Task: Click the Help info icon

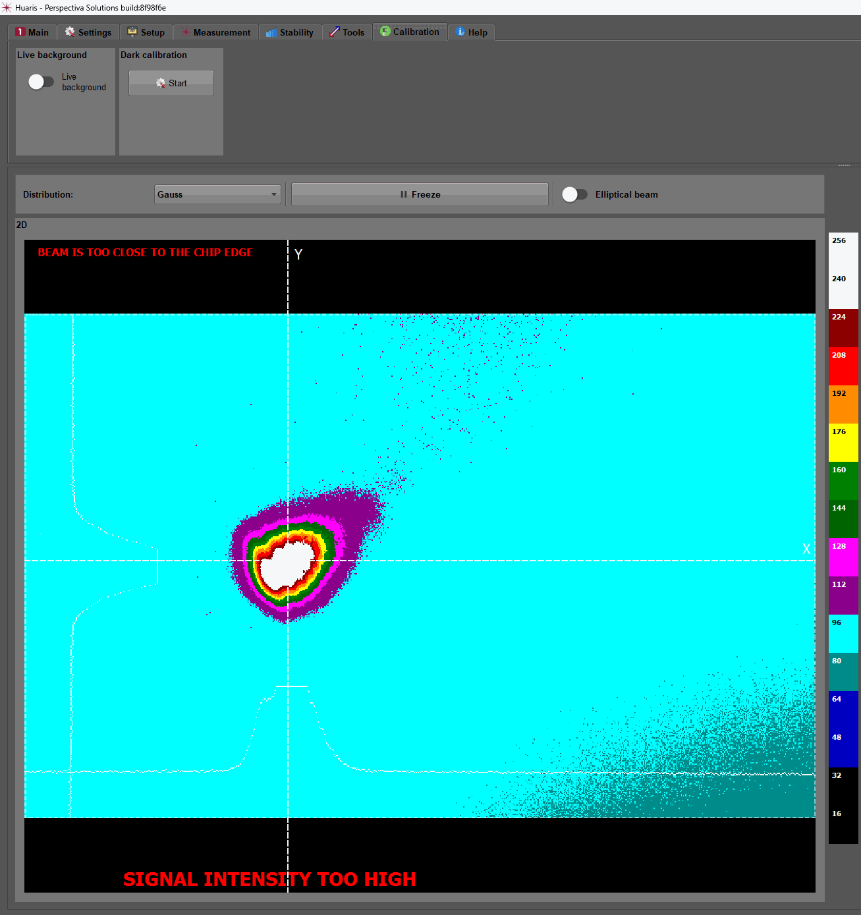Action: point(459,32)
